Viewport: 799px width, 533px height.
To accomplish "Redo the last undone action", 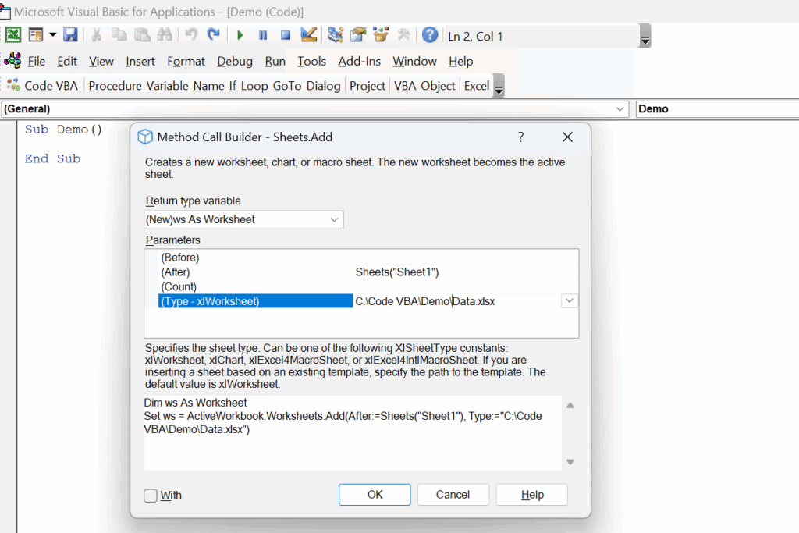I will click(212, 34).
